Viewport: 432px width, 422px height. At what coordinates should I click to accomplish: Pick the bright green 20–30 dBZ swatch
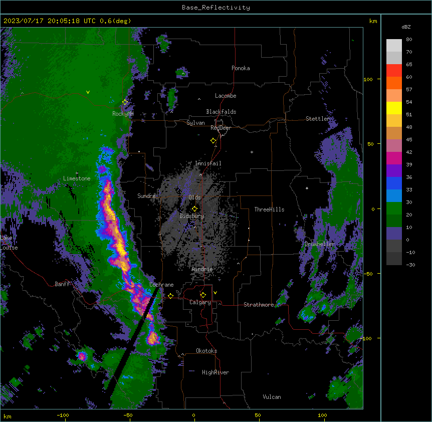pos(394,208)
